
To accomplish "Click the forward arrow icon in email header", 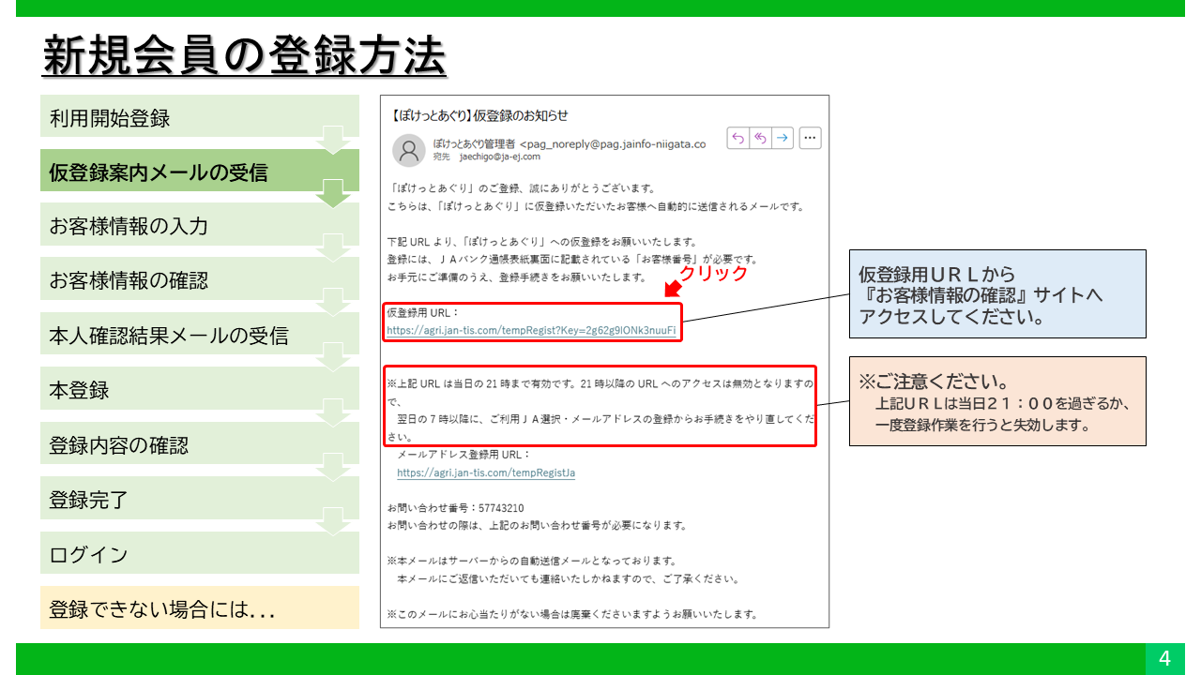I will (x=783, y=138).
